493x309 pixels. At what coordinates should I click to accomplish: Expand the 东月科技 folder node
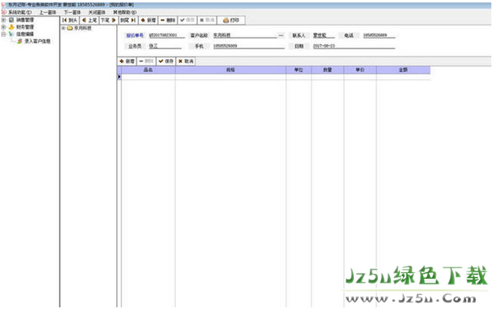click(63, 28)
